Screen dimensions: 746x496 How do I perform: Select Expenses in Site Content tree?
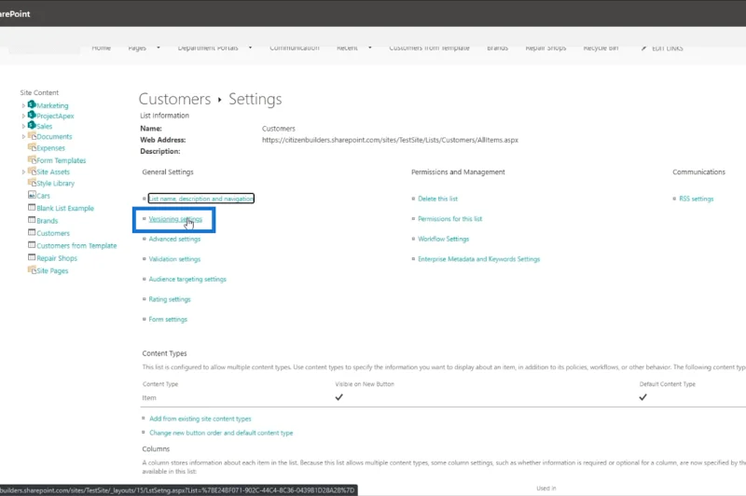tap(50, 148)
